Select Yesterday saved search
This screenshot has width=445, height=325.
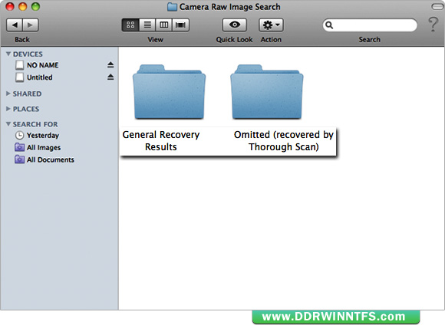[60, 135]
